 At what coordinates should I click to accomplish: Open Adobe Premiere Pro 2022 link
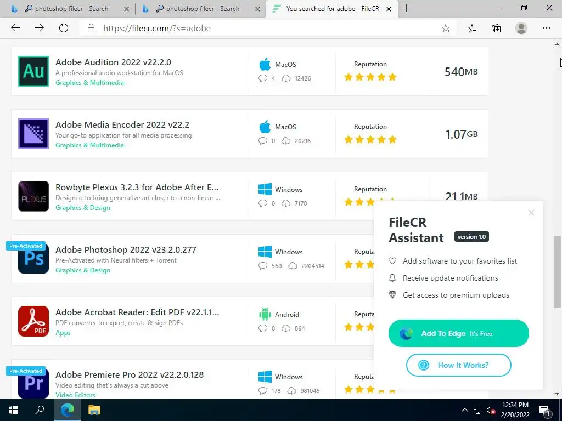(130, 374)
